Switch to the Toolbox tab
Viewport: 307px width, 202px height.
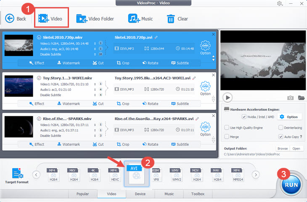pos(198,194)
